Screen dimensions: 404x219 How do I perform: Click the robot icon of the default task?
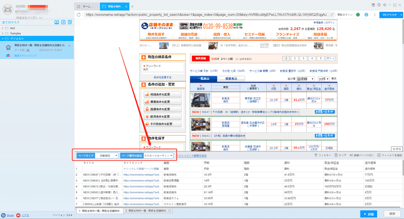(x=9, y=48)
